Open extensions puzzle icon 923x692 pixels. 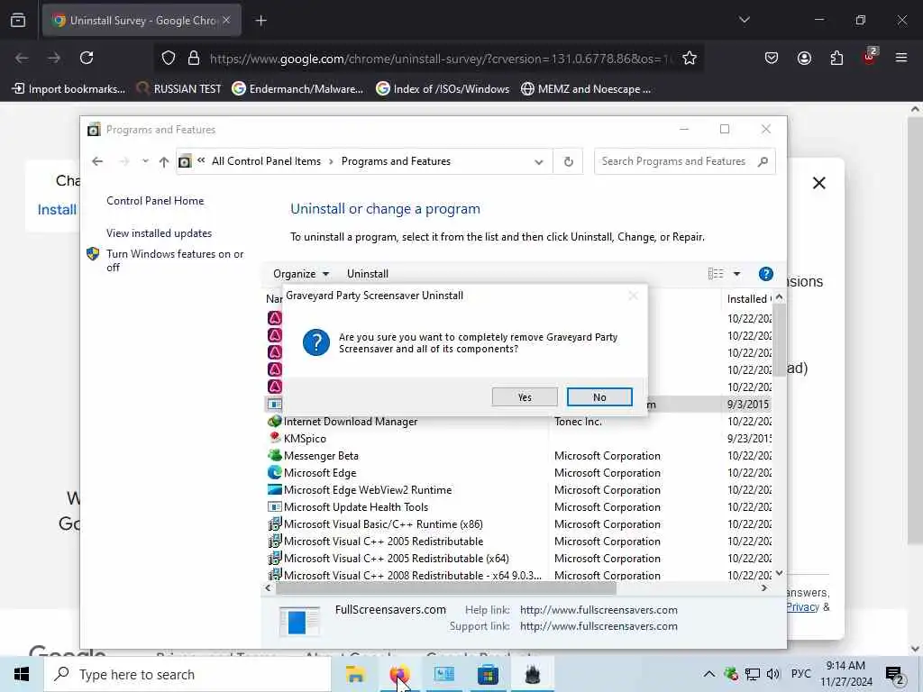coord(836,58)
